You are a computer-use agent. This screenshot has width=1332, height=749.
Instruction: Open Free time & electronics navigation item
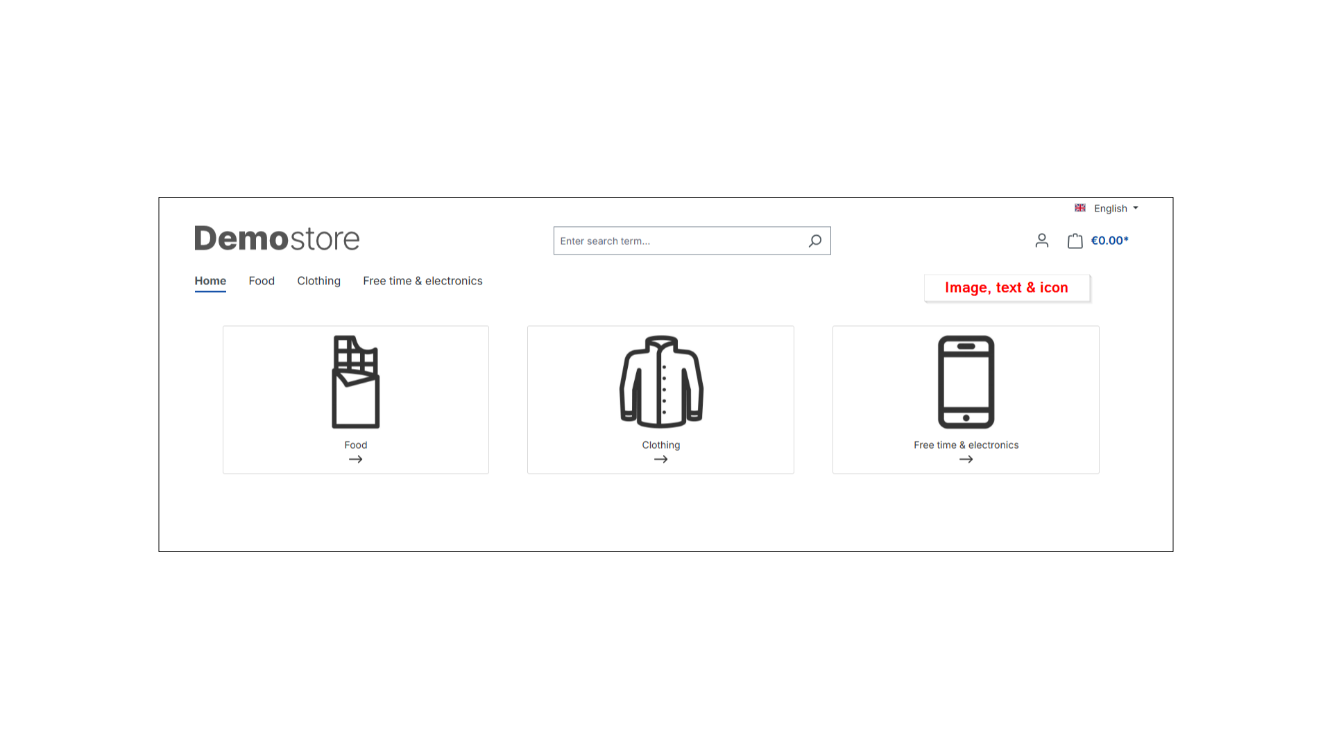pyautogui.click(x=422, y=281)
